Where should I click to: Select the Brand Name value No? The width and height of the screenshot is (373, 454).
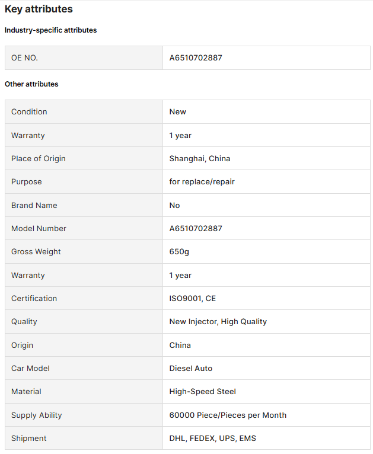[x=174, y=205]
